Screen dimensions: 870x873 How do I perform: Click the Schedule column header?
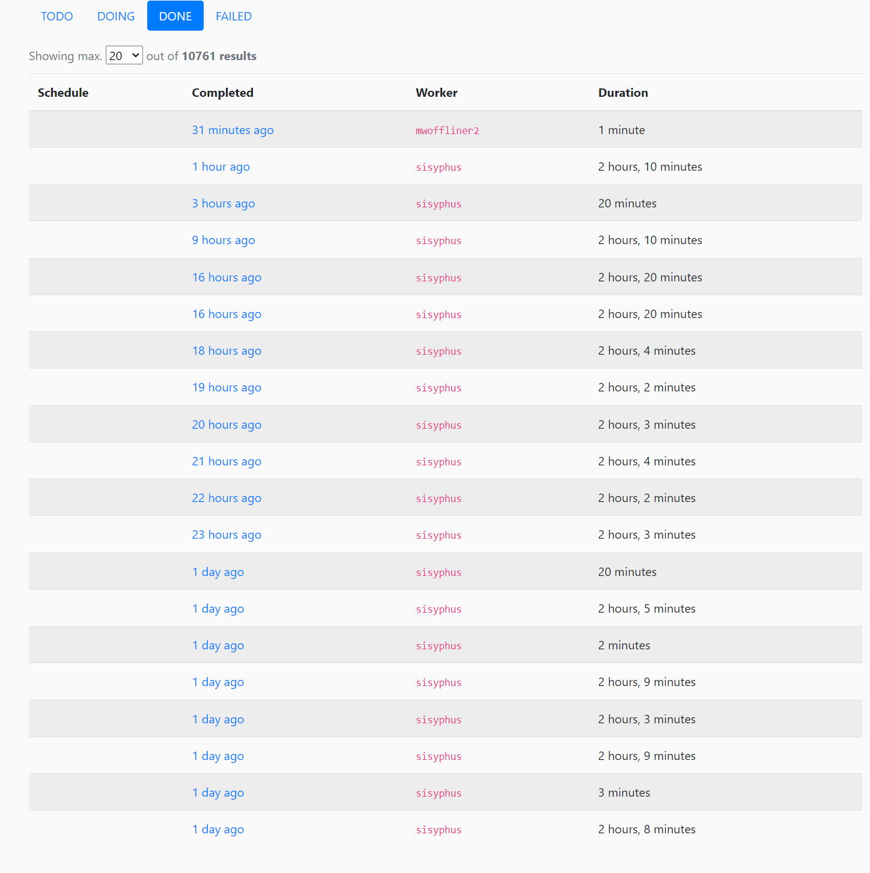[63, 93]
